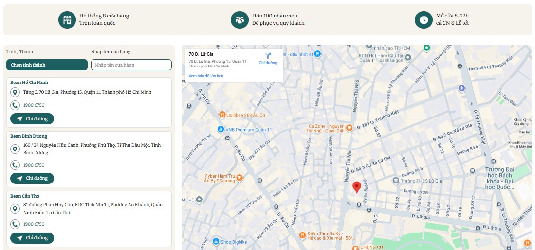Click Cyber Hầm Trú Ẩn By 9Gaming icon
Viewport: 535px width, 250px height.
[x=240, y=177]
